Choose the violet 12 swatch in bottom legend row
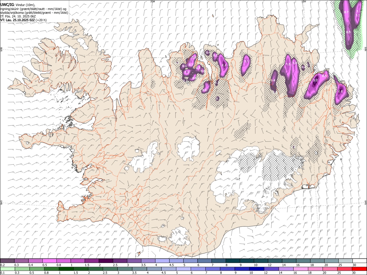367x275 pixels. pos(271,269)
